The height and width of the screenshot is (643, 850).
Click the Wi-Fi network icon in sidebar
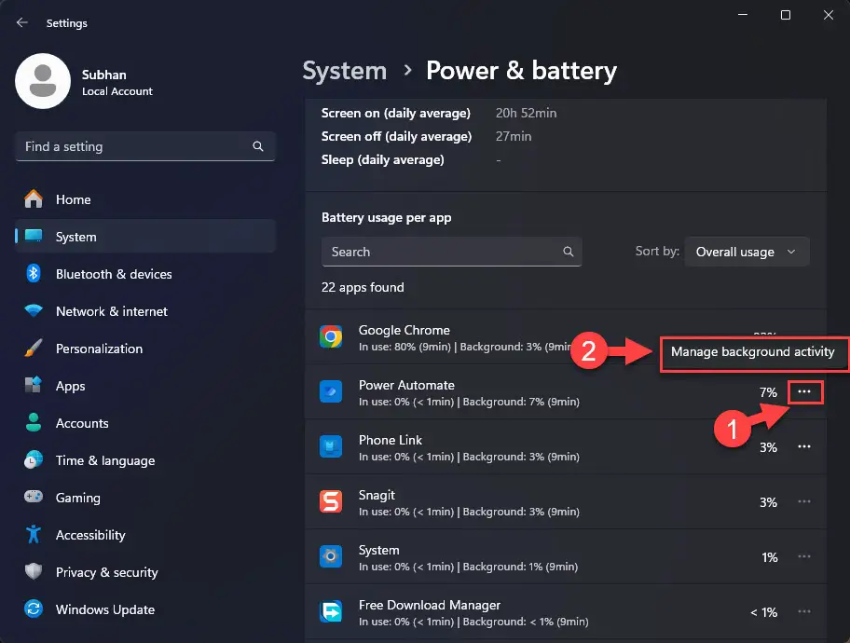coord(33,310)
